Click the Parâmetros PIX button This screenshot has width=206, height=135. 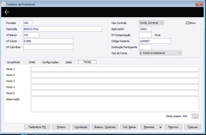point(37,127)
